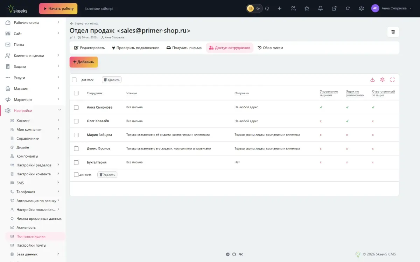
Task: Open VK icon in footer
Action: pyautogui.click(x=241, y=254)
